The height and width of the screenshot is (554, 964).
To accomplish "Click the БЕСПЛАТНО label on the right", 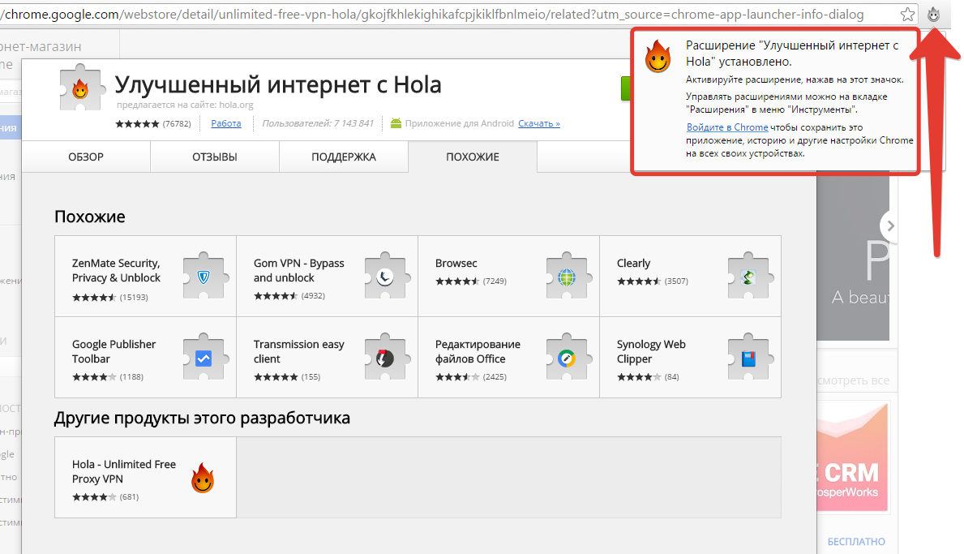I will (856, 542).
